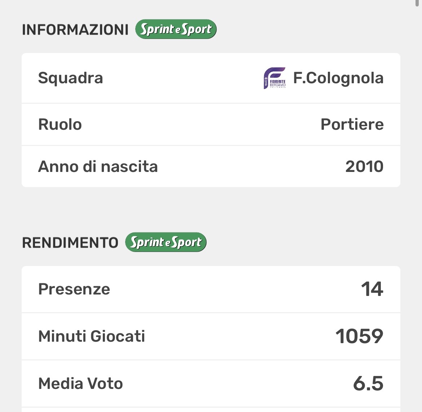Select the Presenze row label
The height and width of the screenshot is (412, 422).
74,289
